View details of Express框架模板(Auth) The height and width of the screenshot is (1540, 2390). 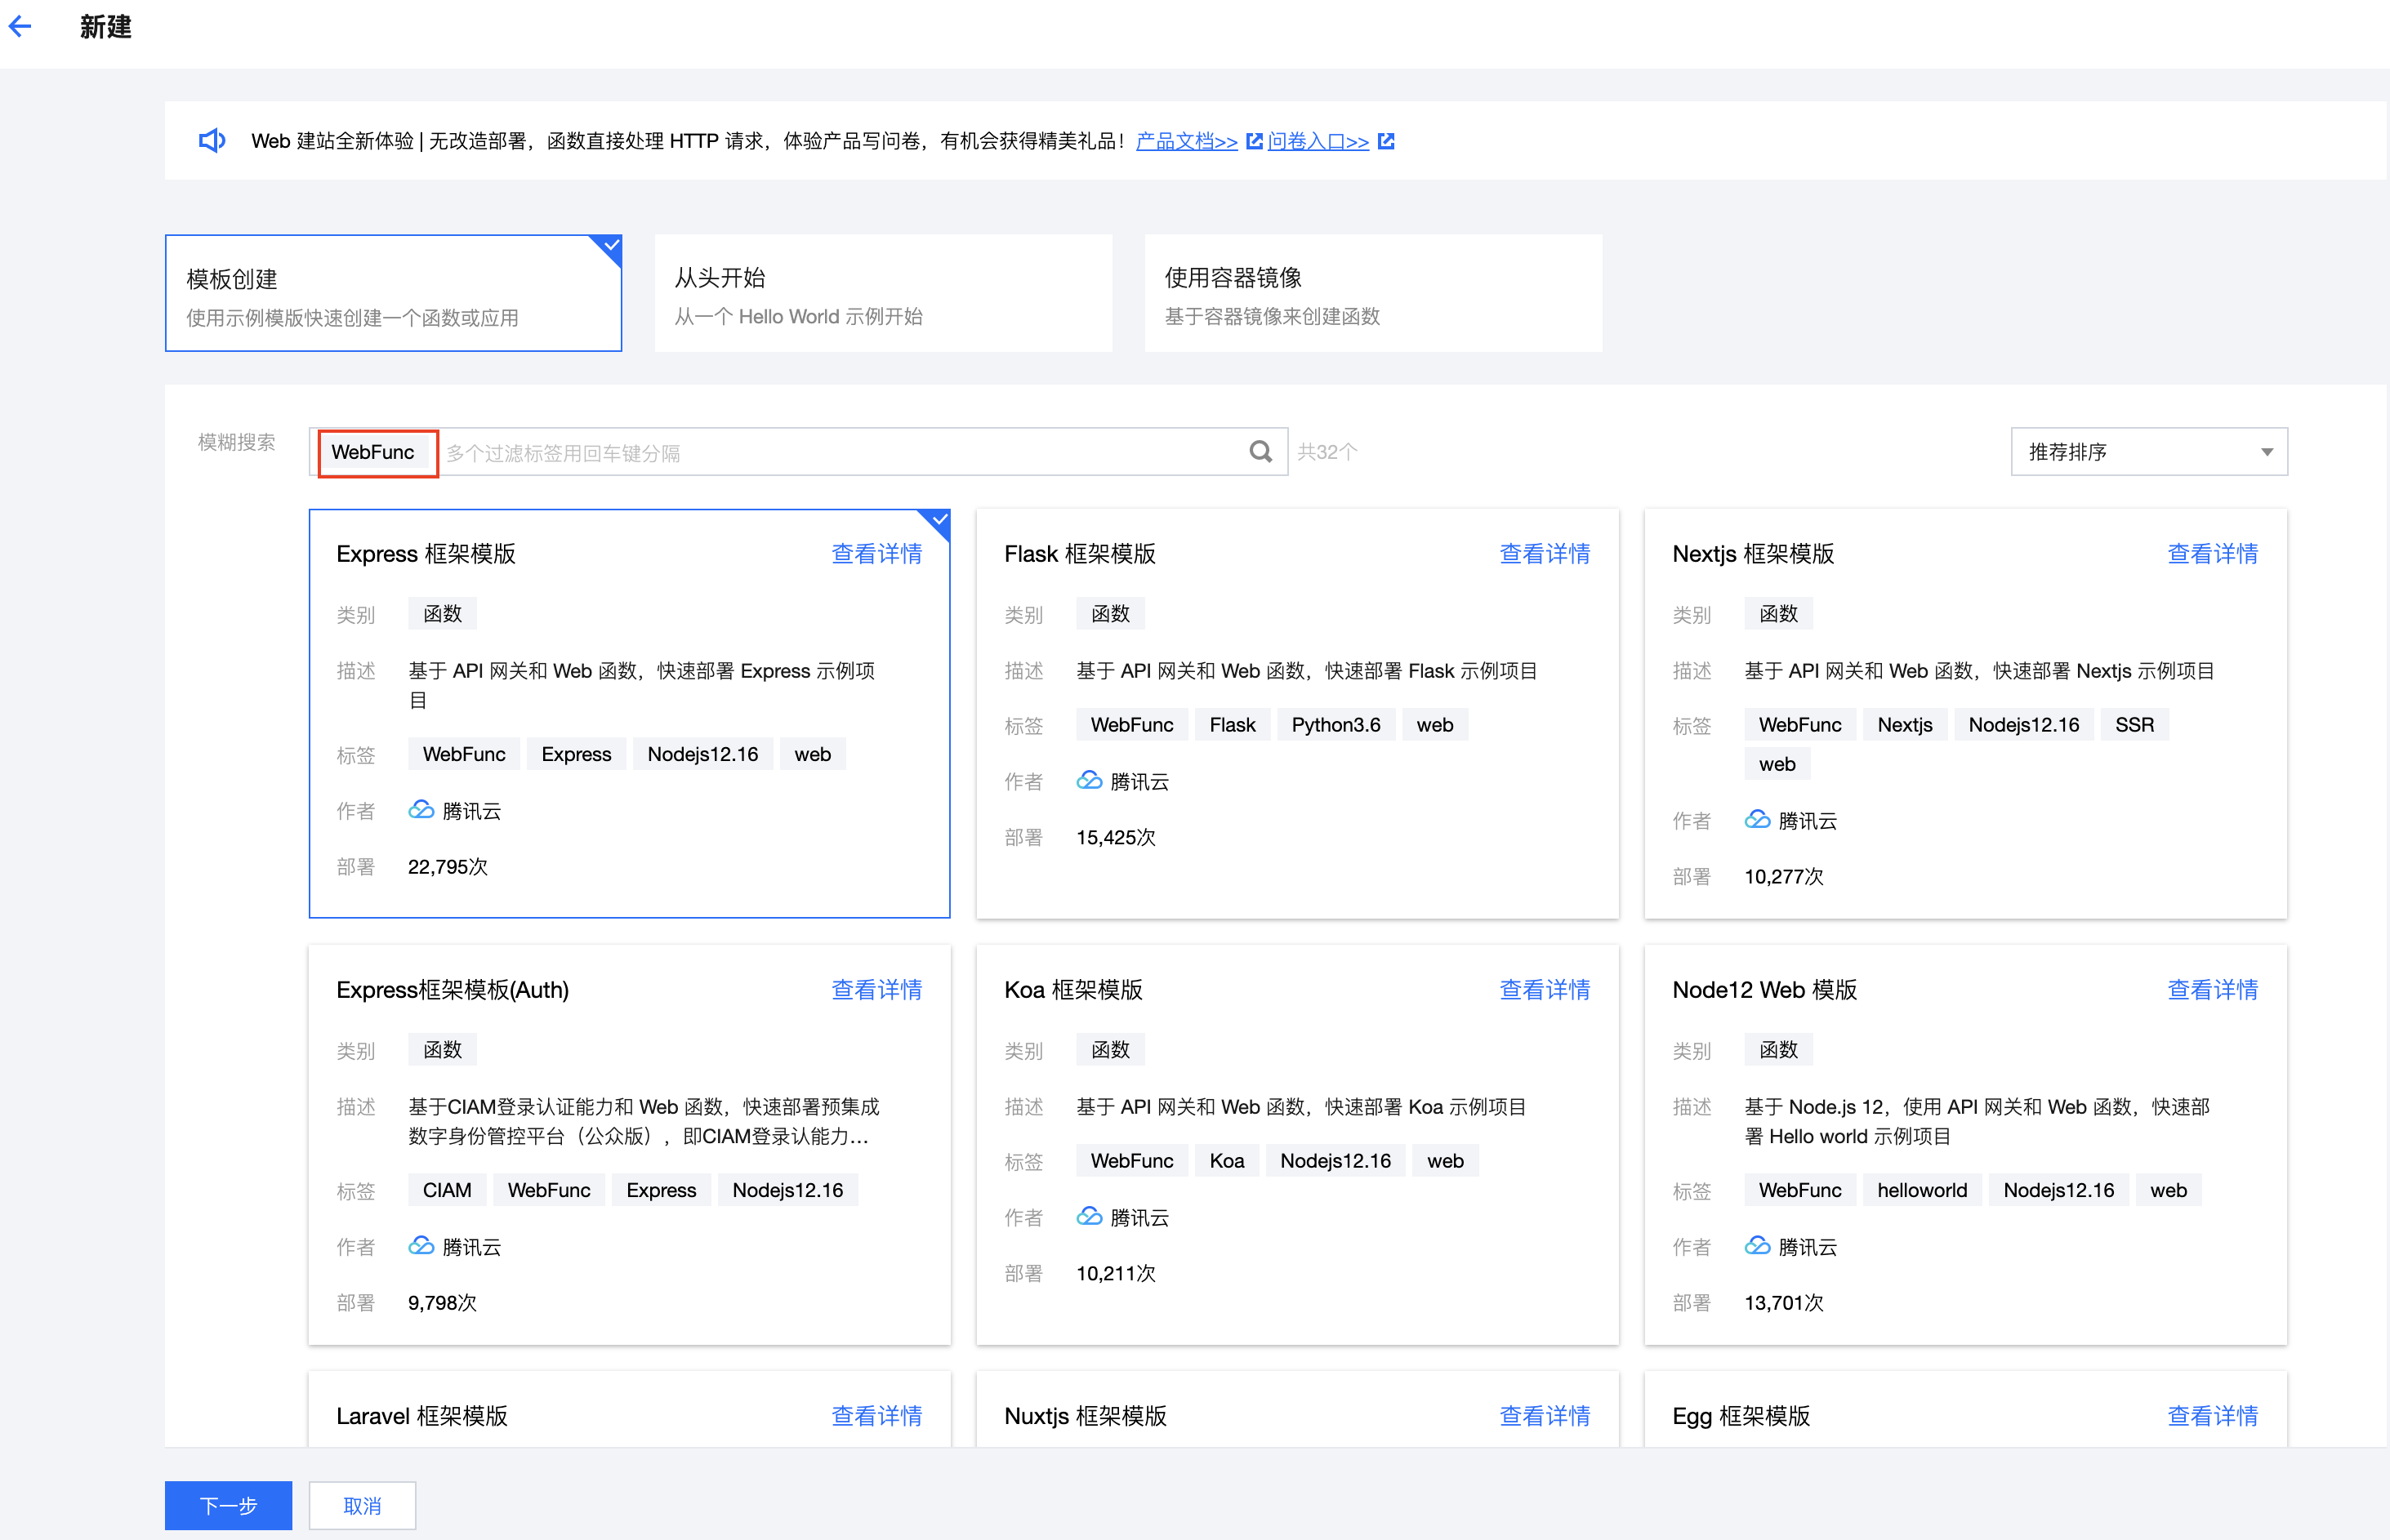click(877, 990)
